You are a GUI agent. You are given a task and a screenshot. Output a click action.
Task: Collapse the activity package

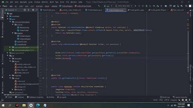pyautogui.click(x=13, y=25)
